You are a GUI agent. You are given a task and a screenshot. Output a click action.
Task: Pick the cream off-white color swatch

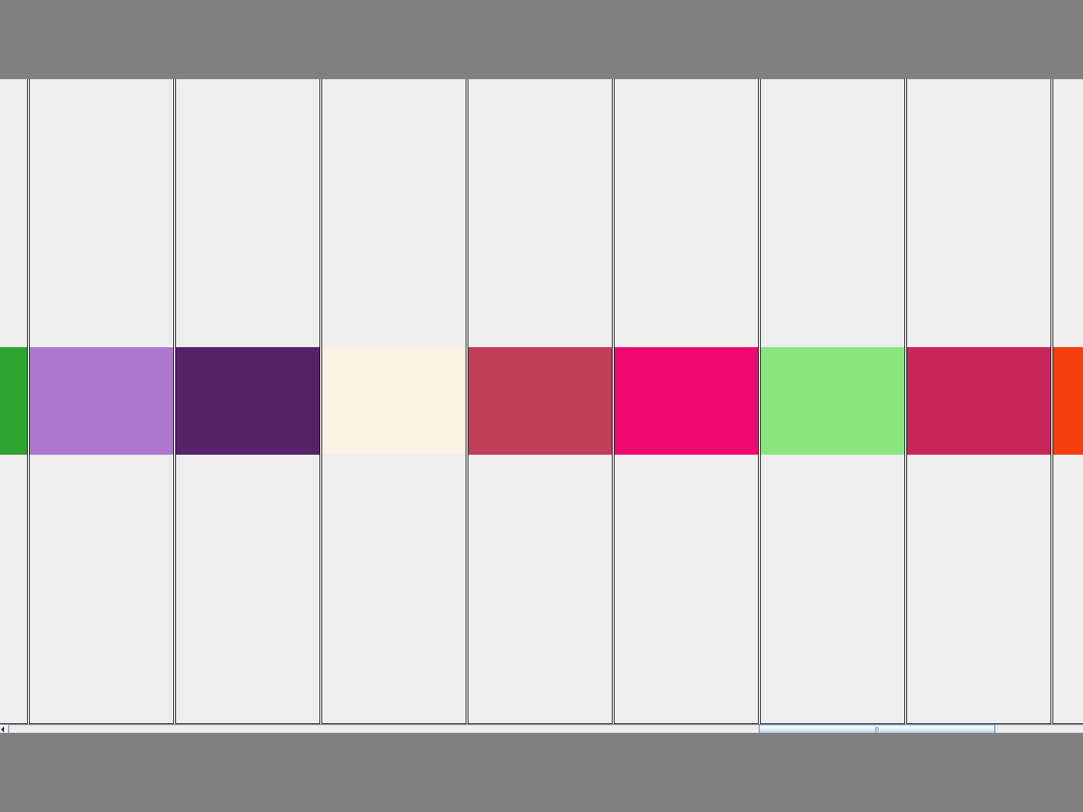click(x=394, y=401)
